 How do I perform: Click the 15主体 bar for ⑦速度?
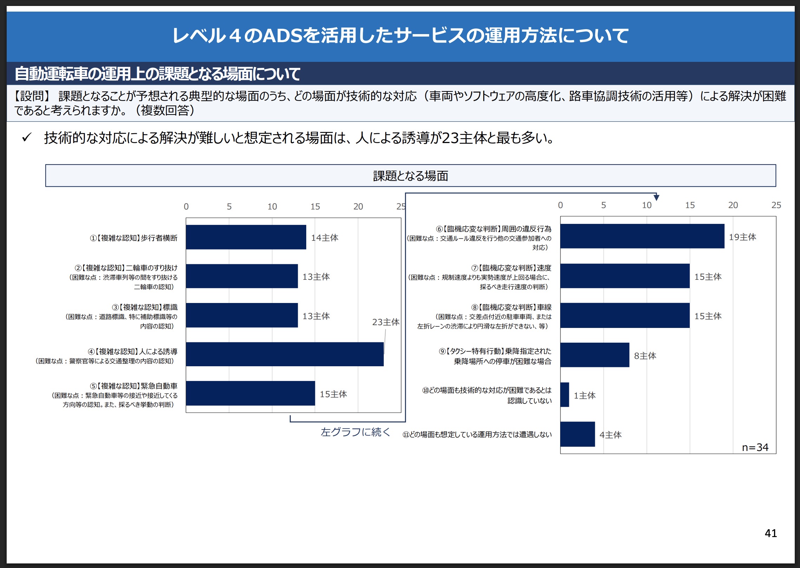(x=625, y=276)
